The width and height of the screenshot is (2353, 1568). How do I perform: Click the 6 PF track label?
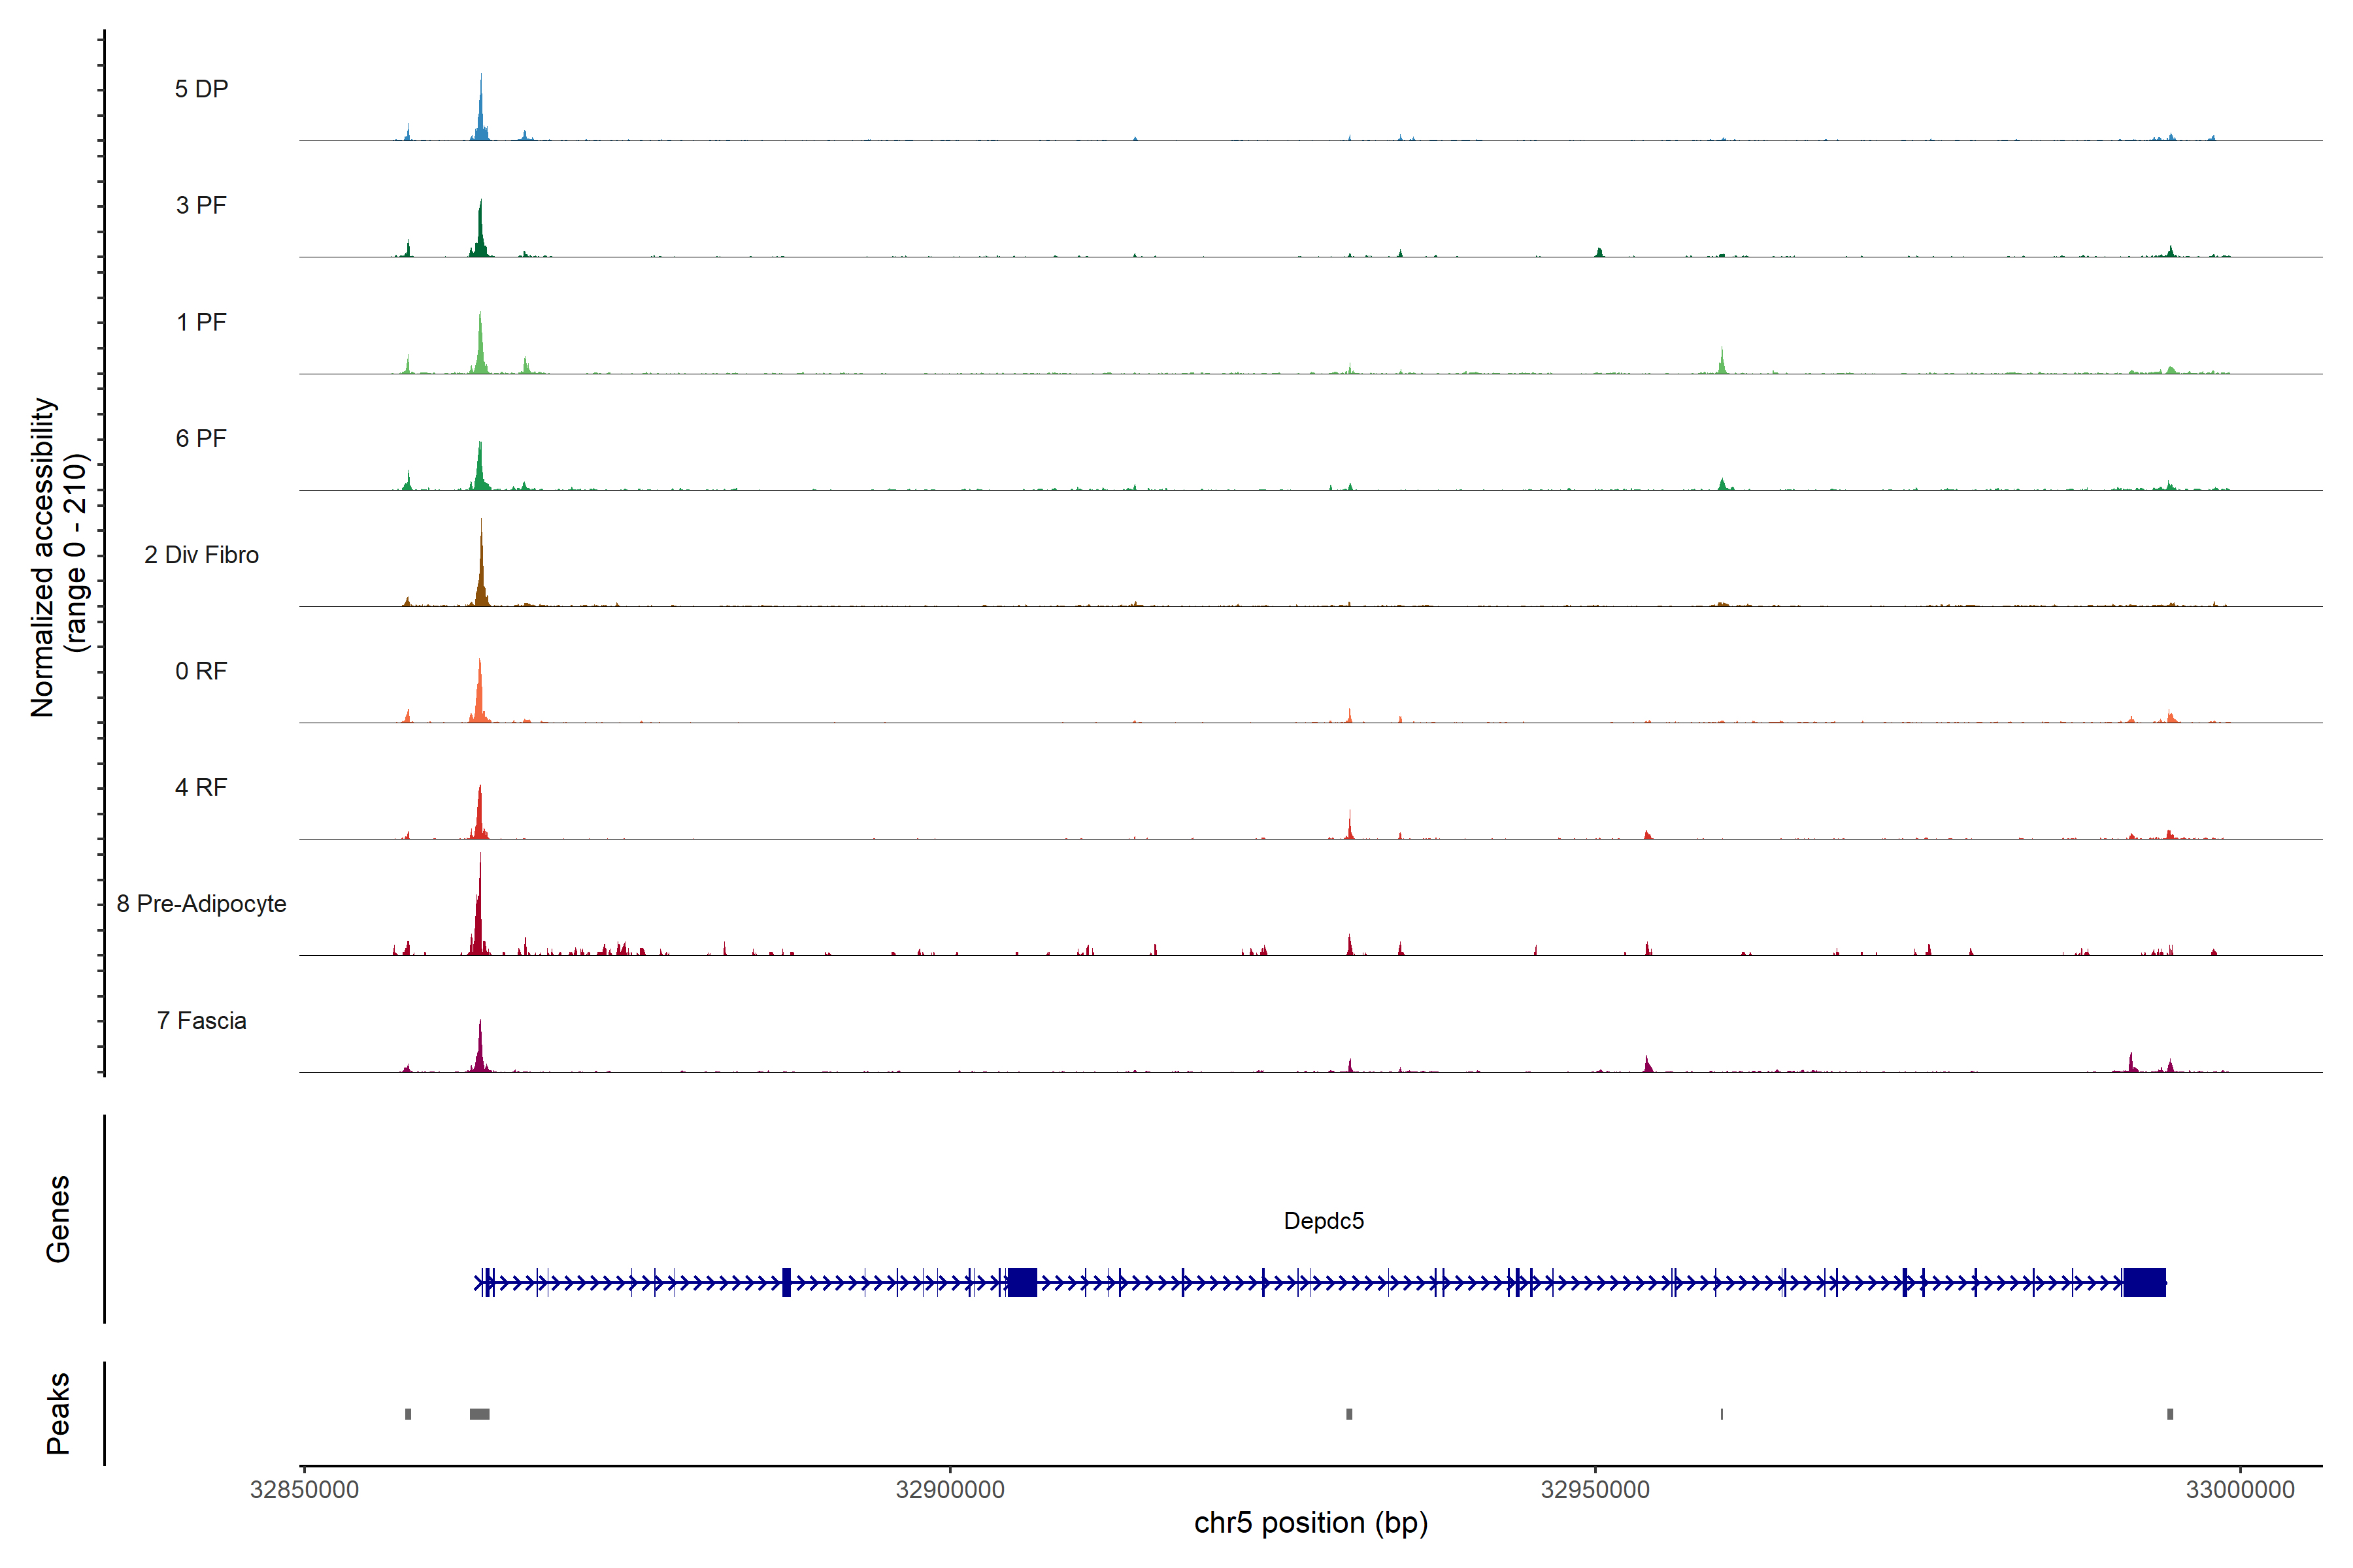point(201,438)
